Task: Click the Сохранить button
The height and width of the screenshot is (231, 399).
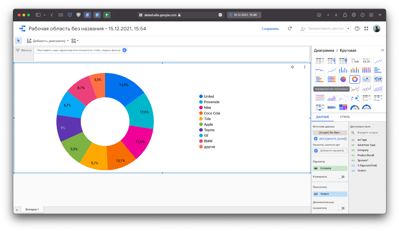Action: click(270, 29)
